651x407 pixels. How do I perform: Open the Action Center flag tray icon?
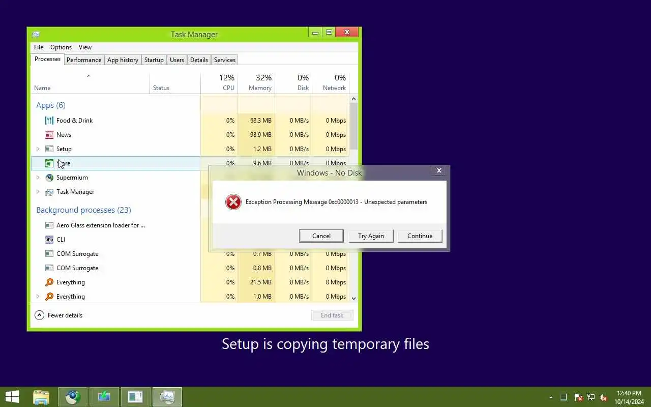coord(579,397)
